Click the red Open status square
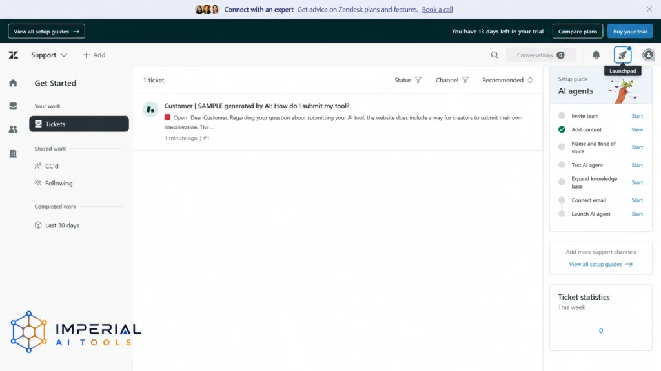The width and height of the screenshot is (661, 371). 167,117
